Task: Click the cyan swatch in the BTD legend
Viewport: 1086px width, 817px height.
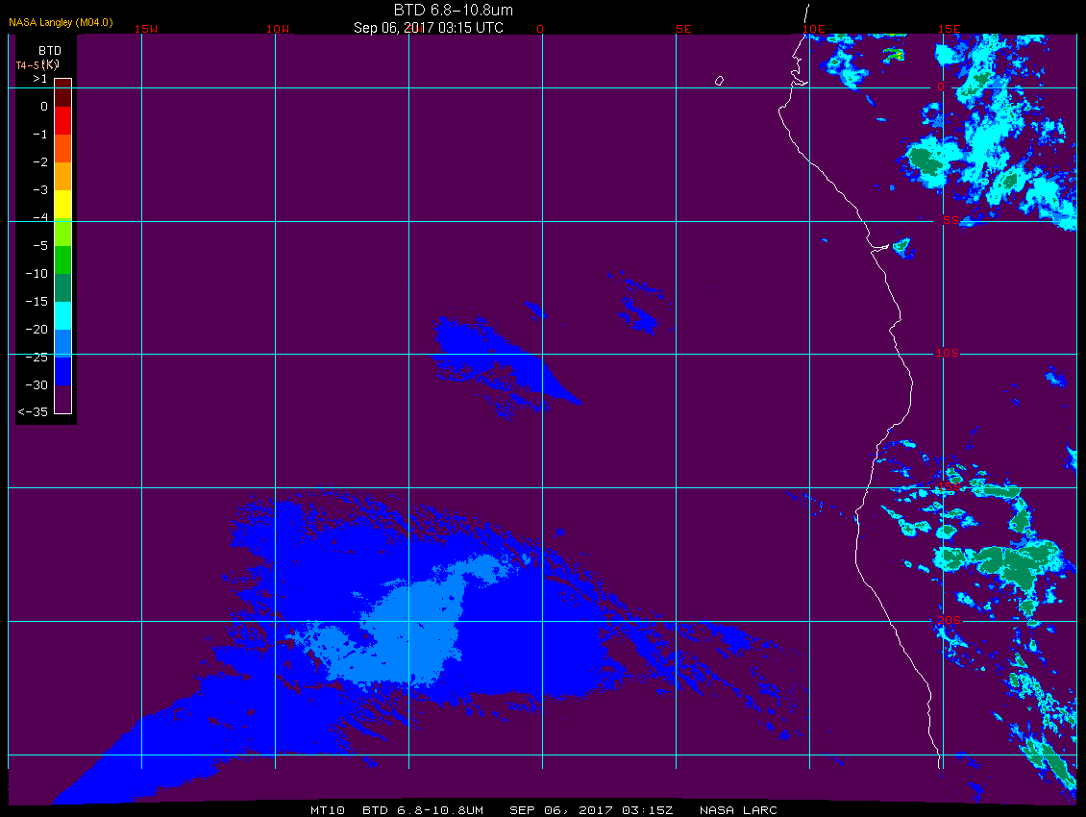Action: [x=63, y=315]
